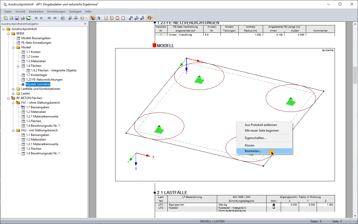Open the Save protocol icon

[x=17, y=18]
